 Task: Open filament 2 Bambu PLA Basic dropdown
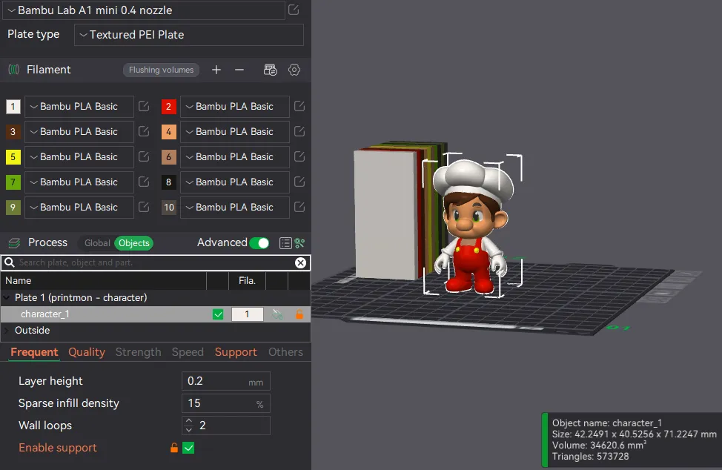tap(235, 106)
